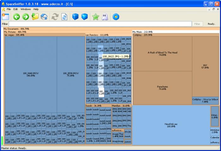Click inside the Filter text field
The image size is (221, 151).
coord(100,24)
